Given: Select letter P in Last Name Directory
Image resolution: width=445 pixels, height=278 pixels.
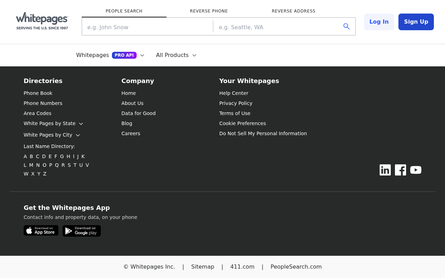Looking at the screenshot, I should (x=51, y=165).
